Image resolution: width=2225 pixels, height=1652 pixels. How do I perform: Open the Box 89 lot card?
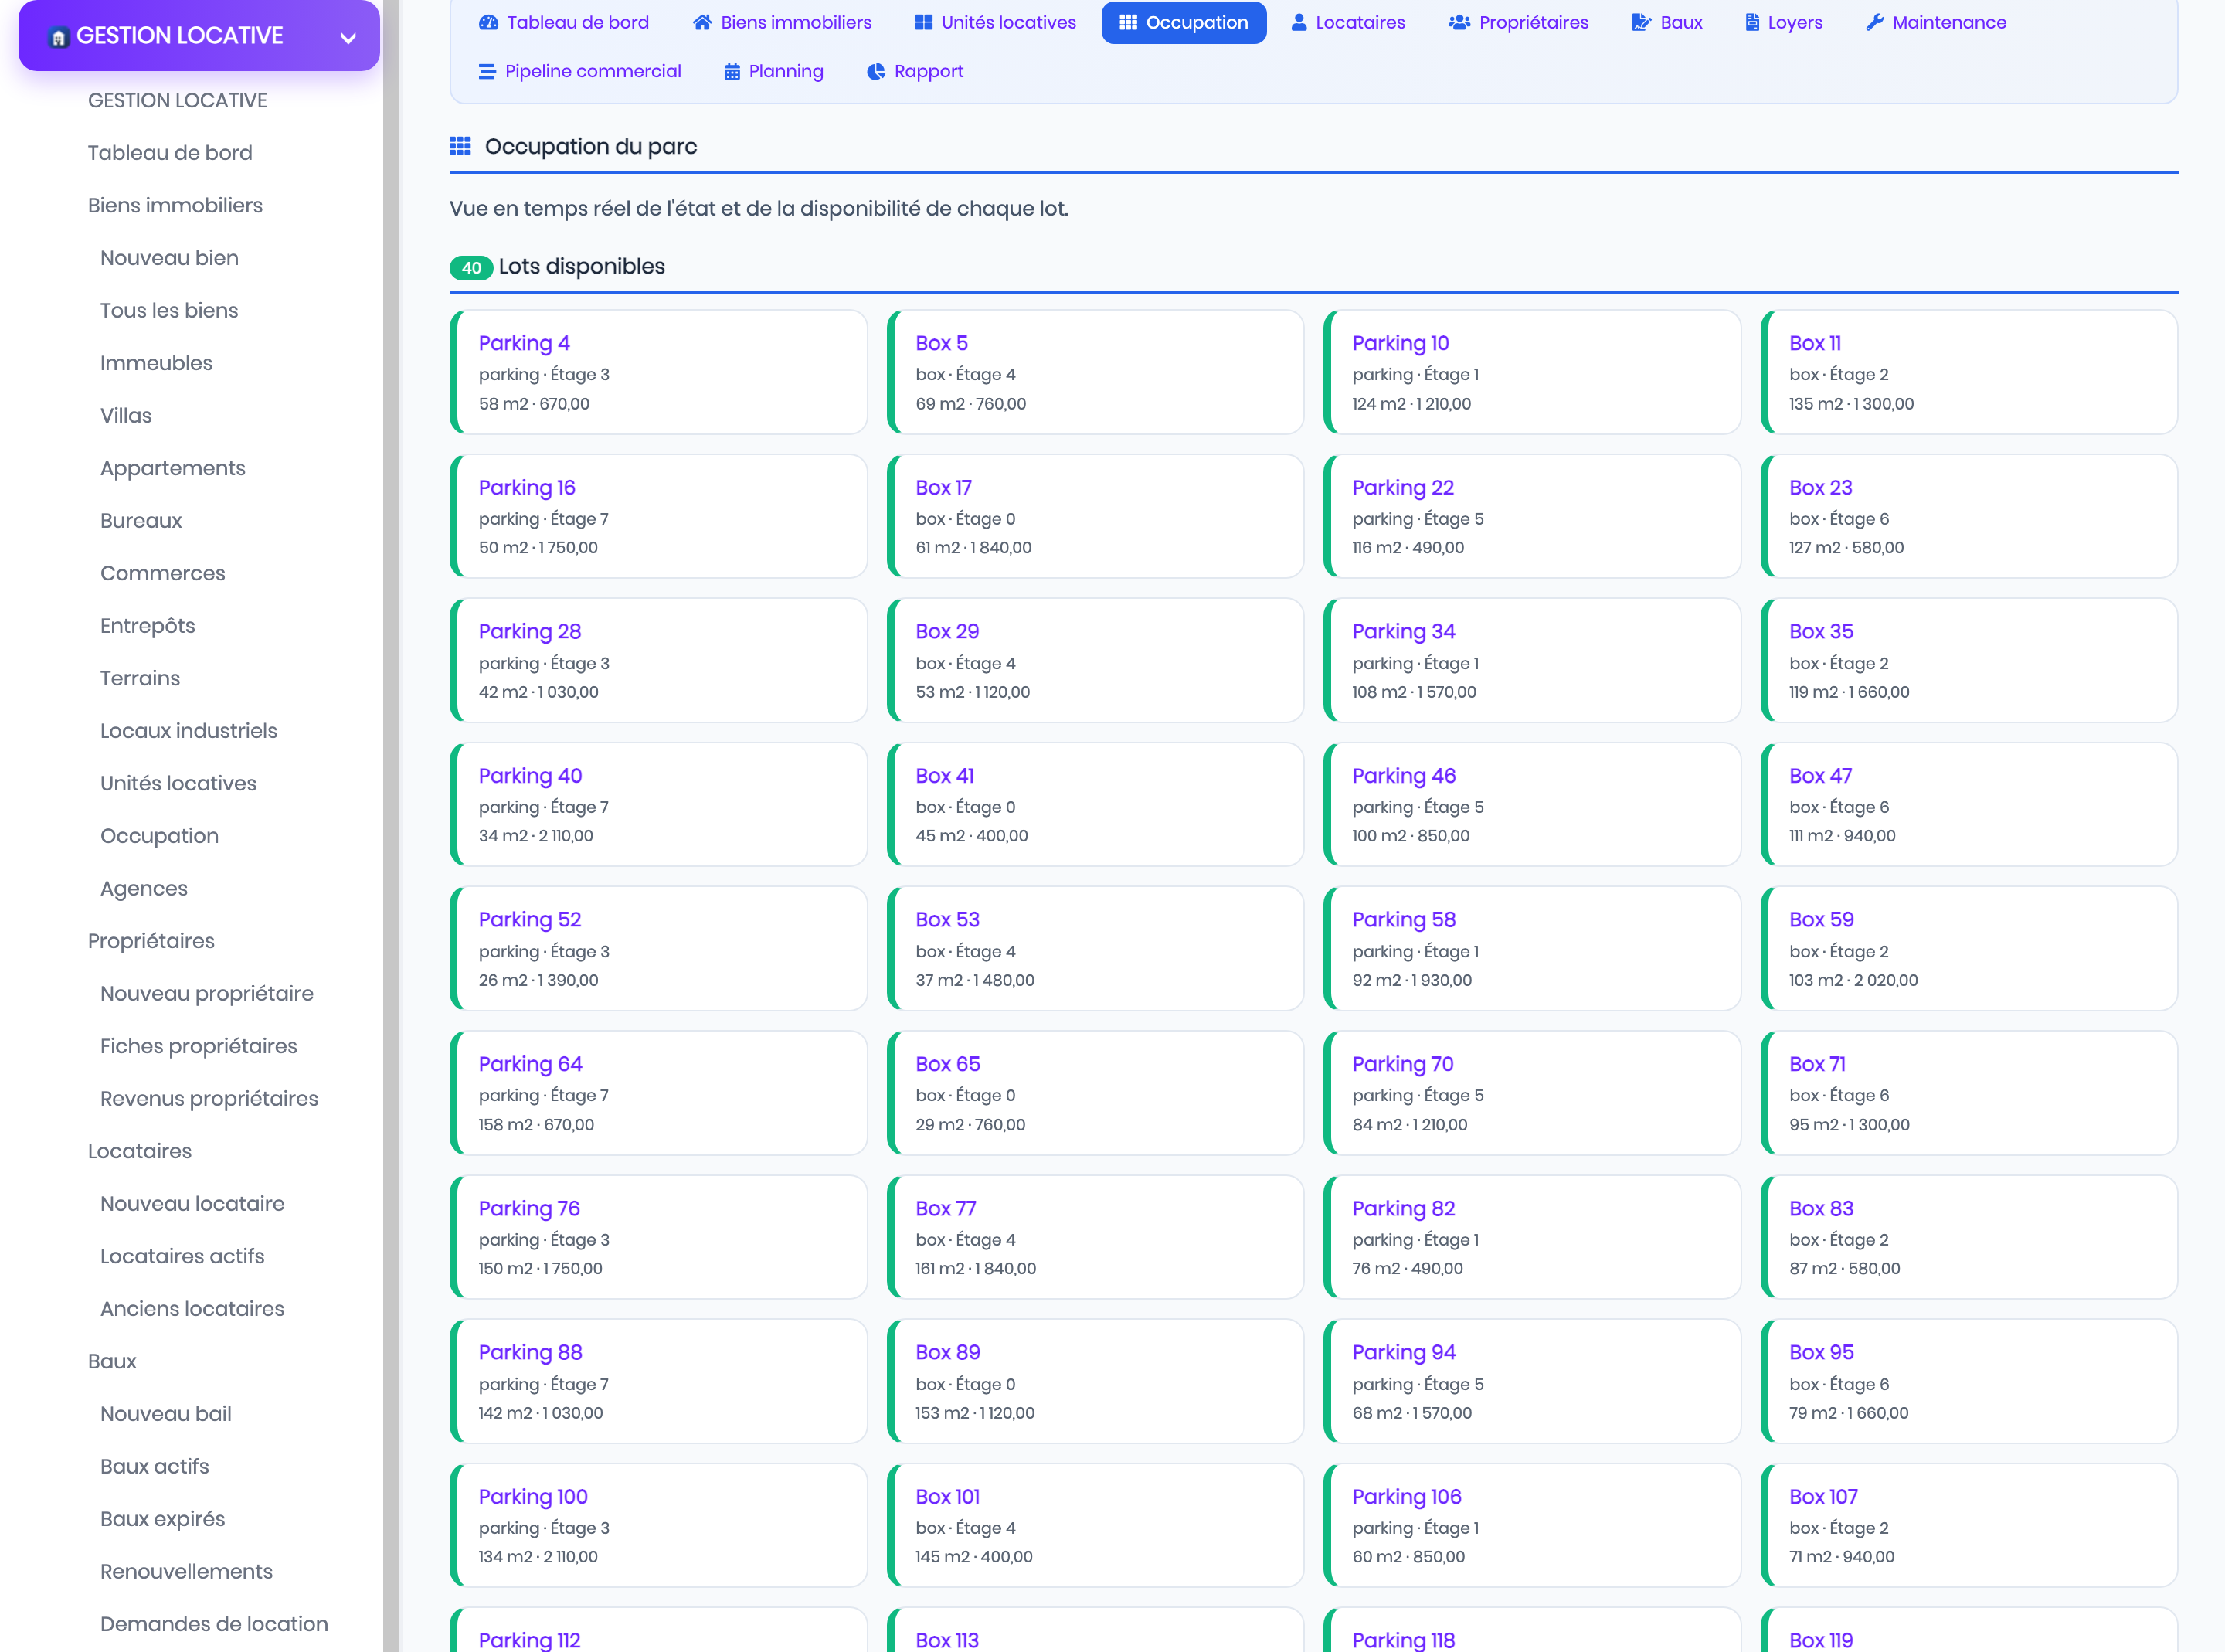[1096, 1381]
